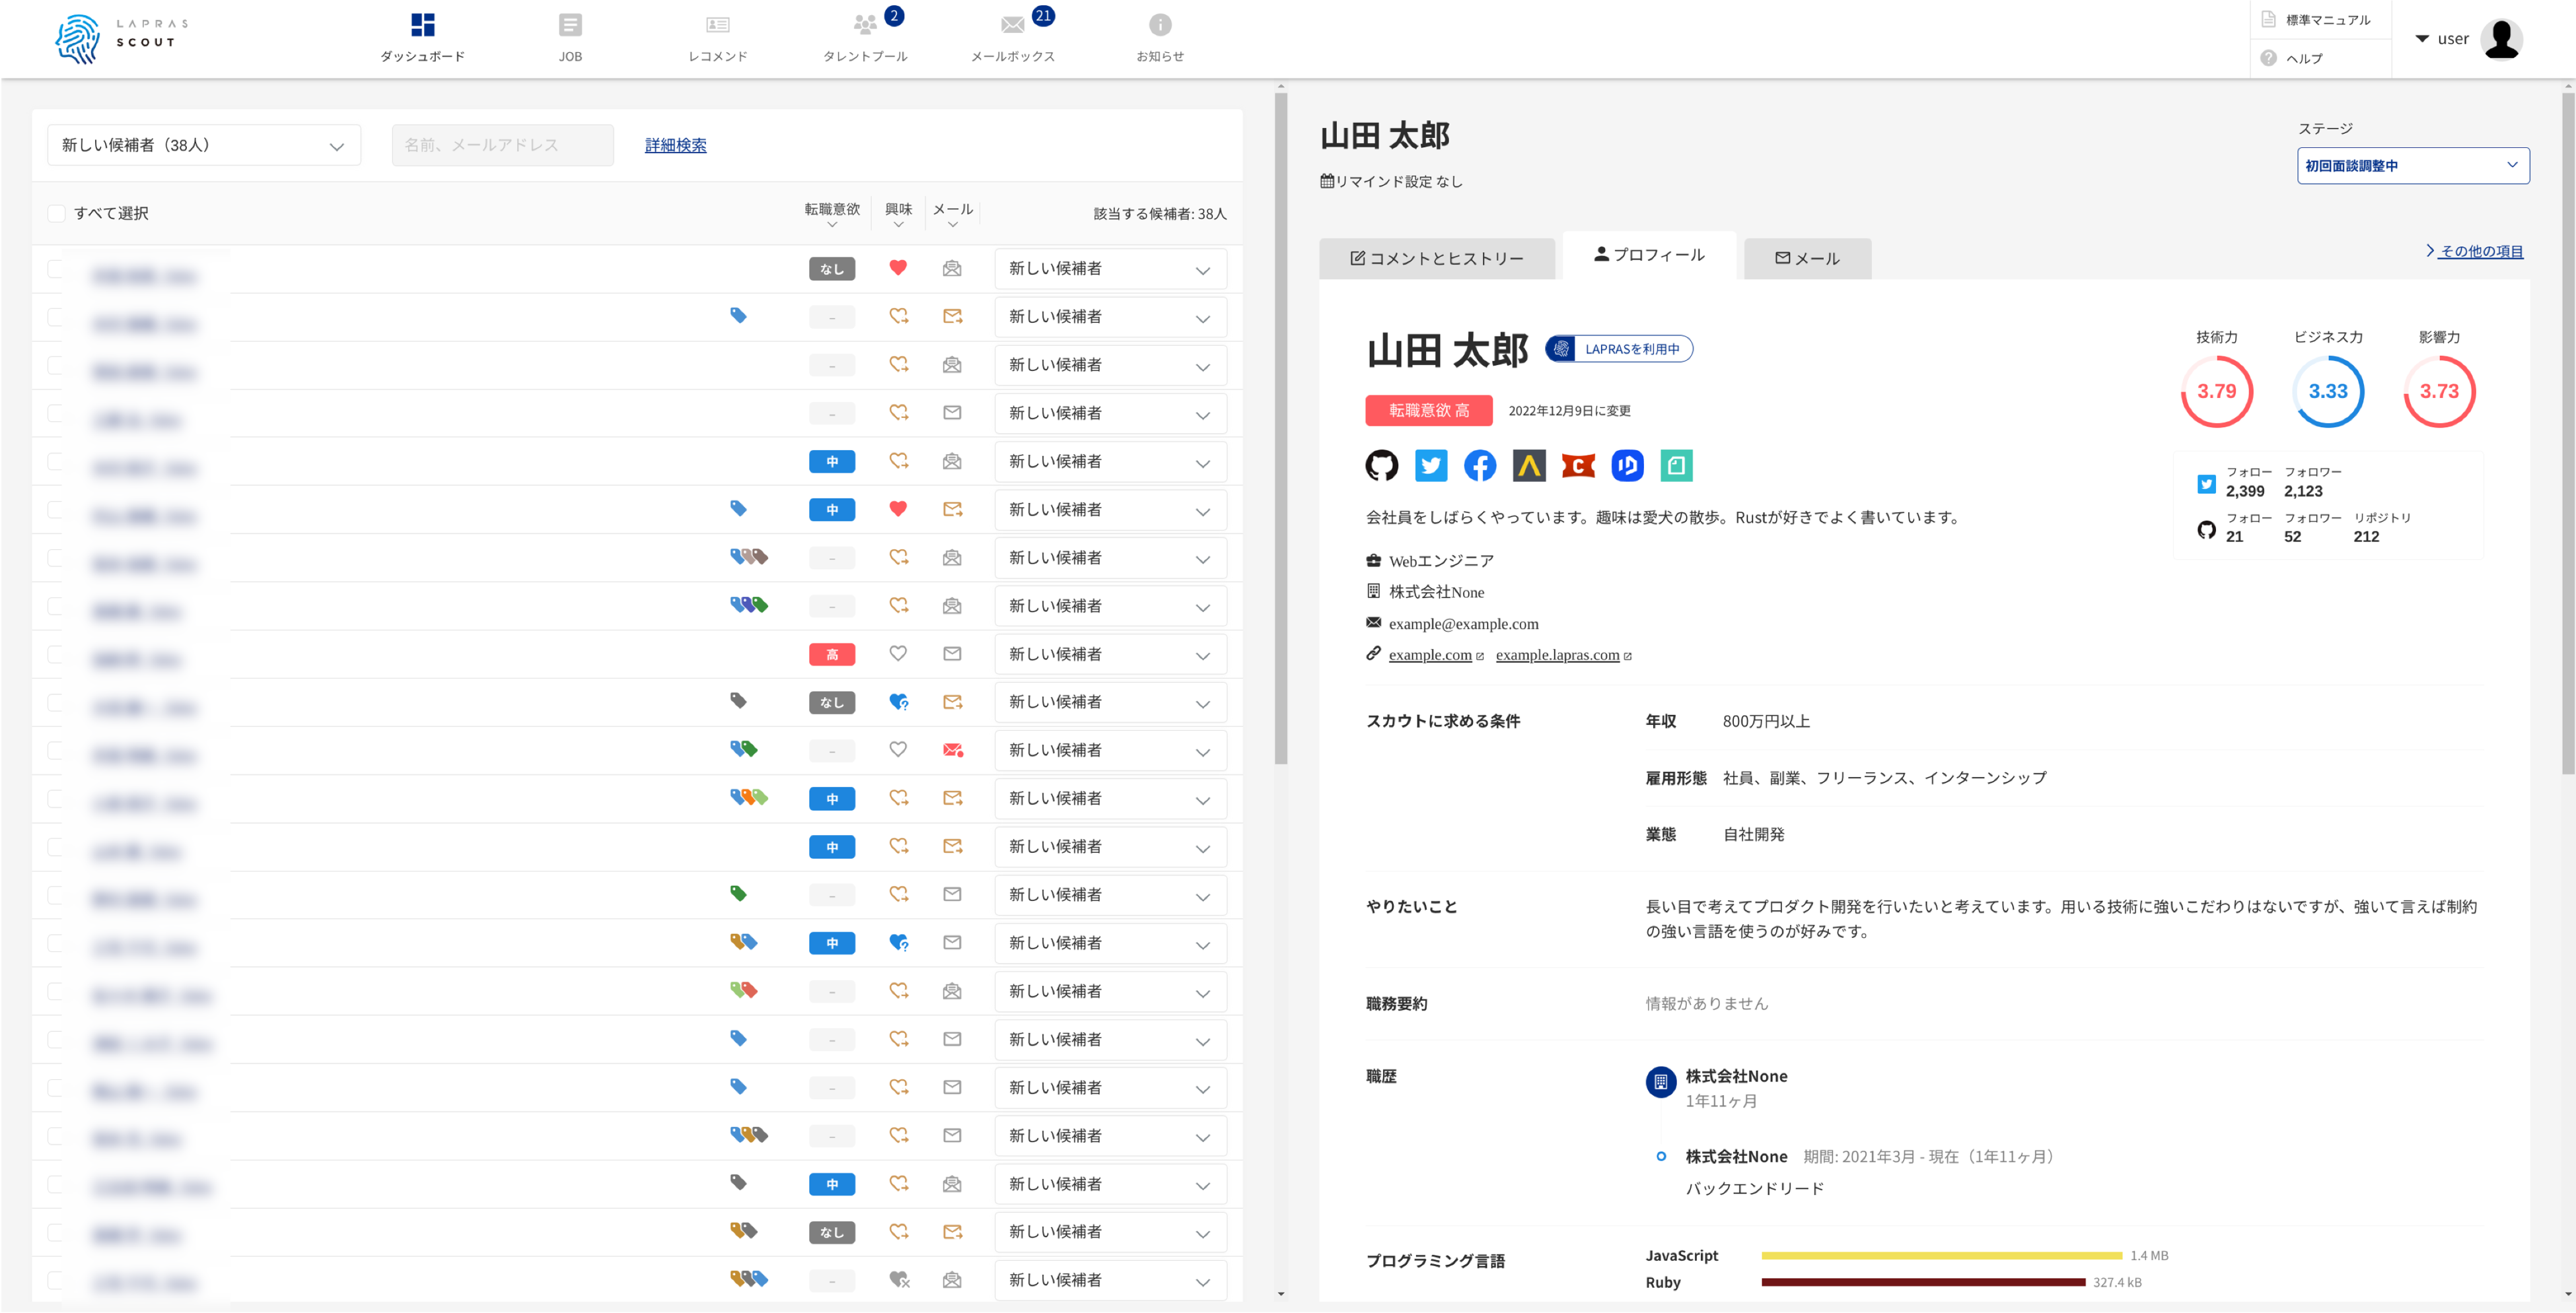Screen dimensions: 2576x1313
Task: Tick the second candidate row checkbox
Action: (55, 317)
